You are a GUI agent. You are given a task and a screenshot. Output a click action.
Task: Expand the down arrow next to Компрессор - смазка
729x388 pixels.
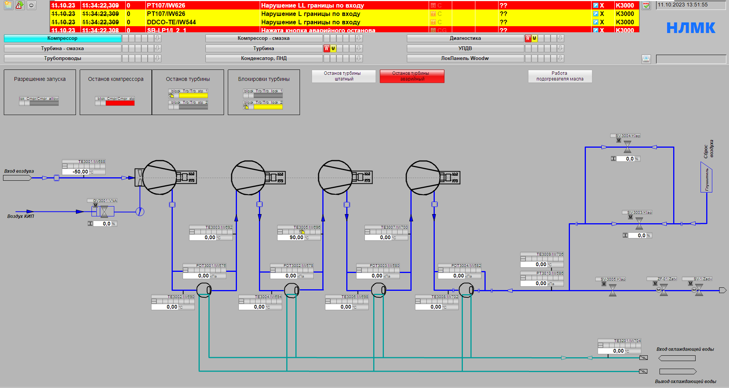pos(359,38)
